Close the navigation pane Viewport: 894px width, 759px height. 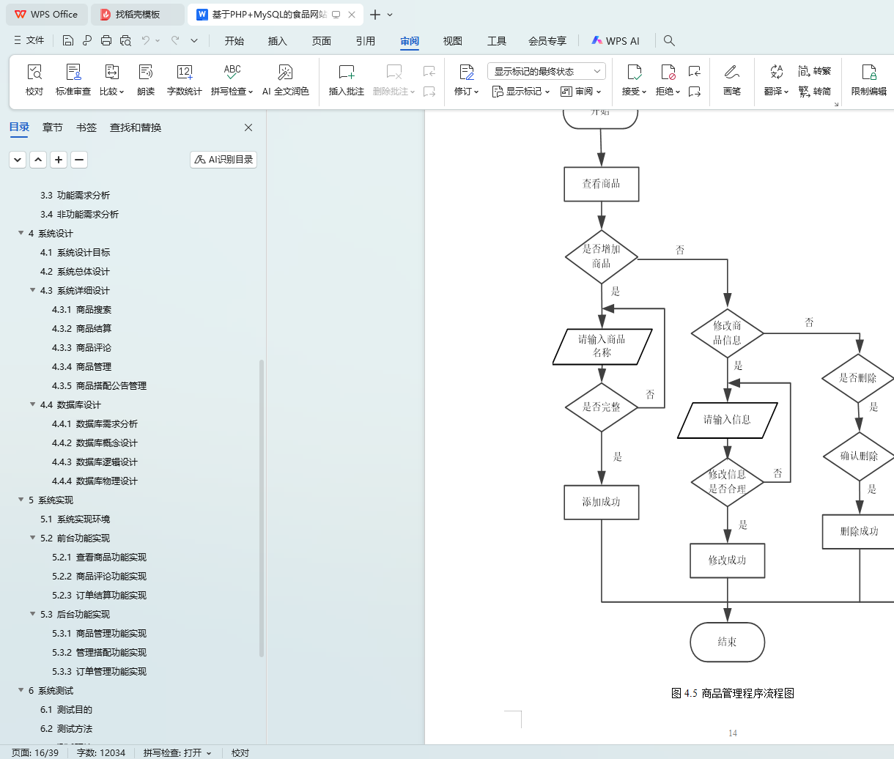coord(248,127)
